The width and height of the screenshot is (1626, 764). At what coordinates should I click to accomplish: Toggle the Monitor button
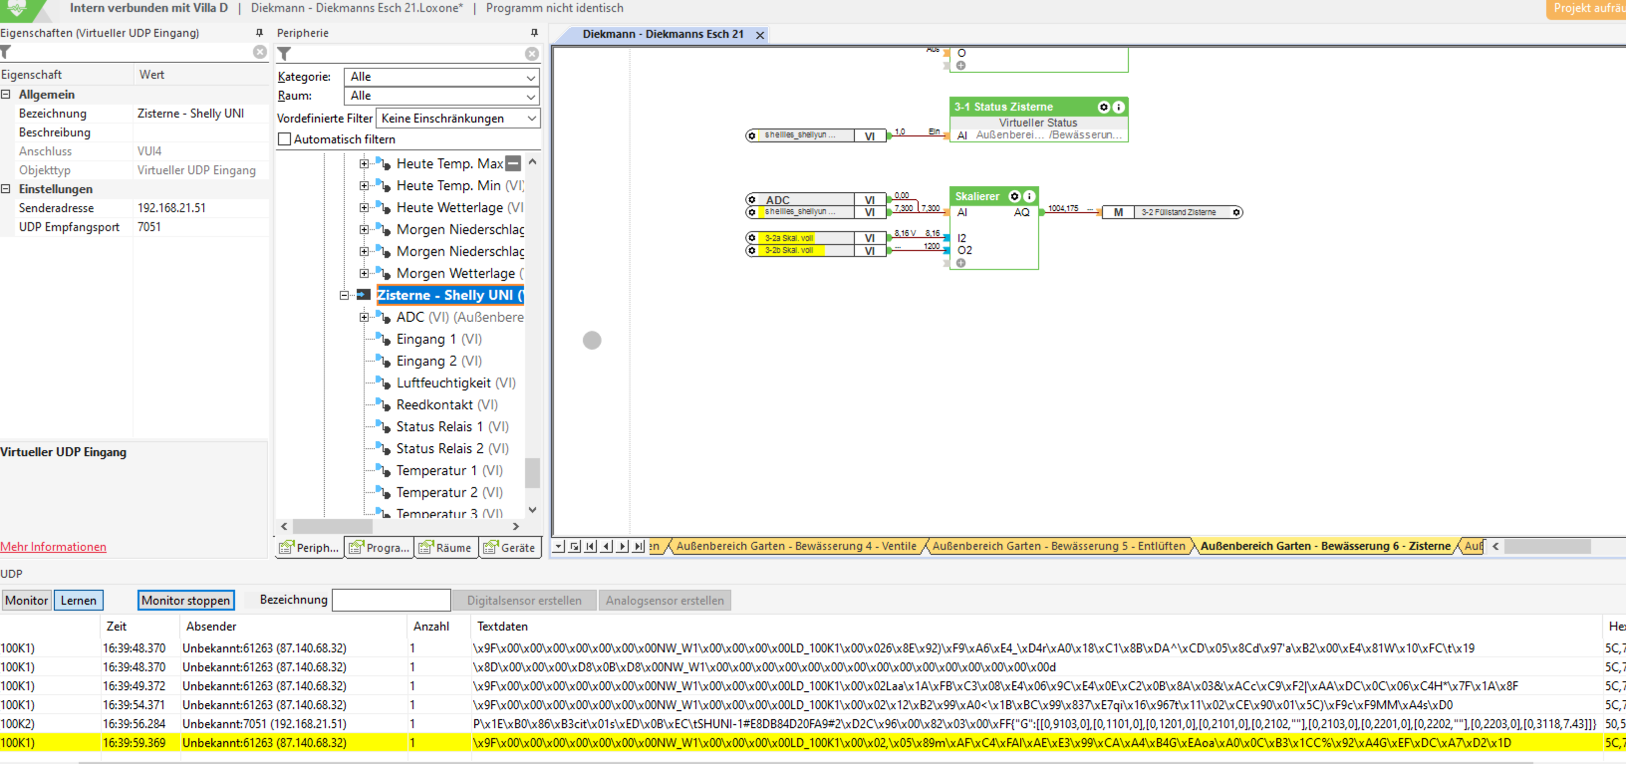click(26, 600)
